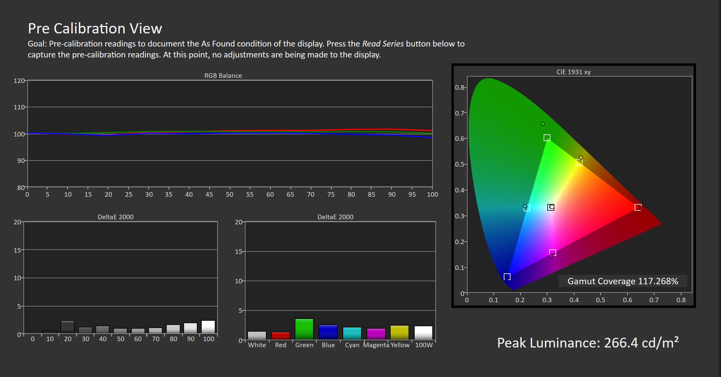Click the grayscale DeltaE bar at 80
This screenshot has width=721, height=377.
pos(173,329)
